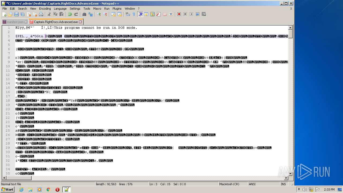
Task: Click the Close All toolbar icon
Action: click(x=35, y=14)
